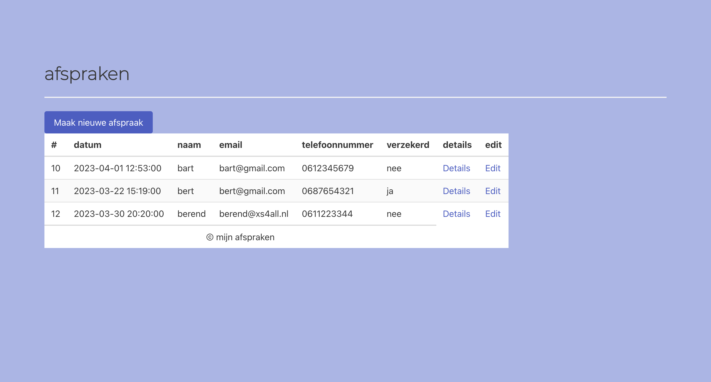Click phone number 0687654321
The image size is (711, 382).
(328, 191)
